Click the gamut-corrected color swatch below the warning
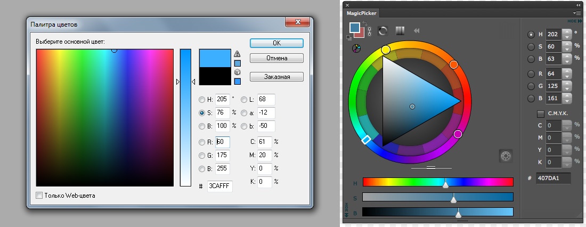 [x=237, y=63]
